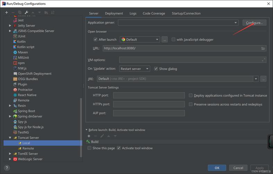The height and width of the screenshot is (174, 273).
Task: Click the Plugin icon
Action: 15,84
